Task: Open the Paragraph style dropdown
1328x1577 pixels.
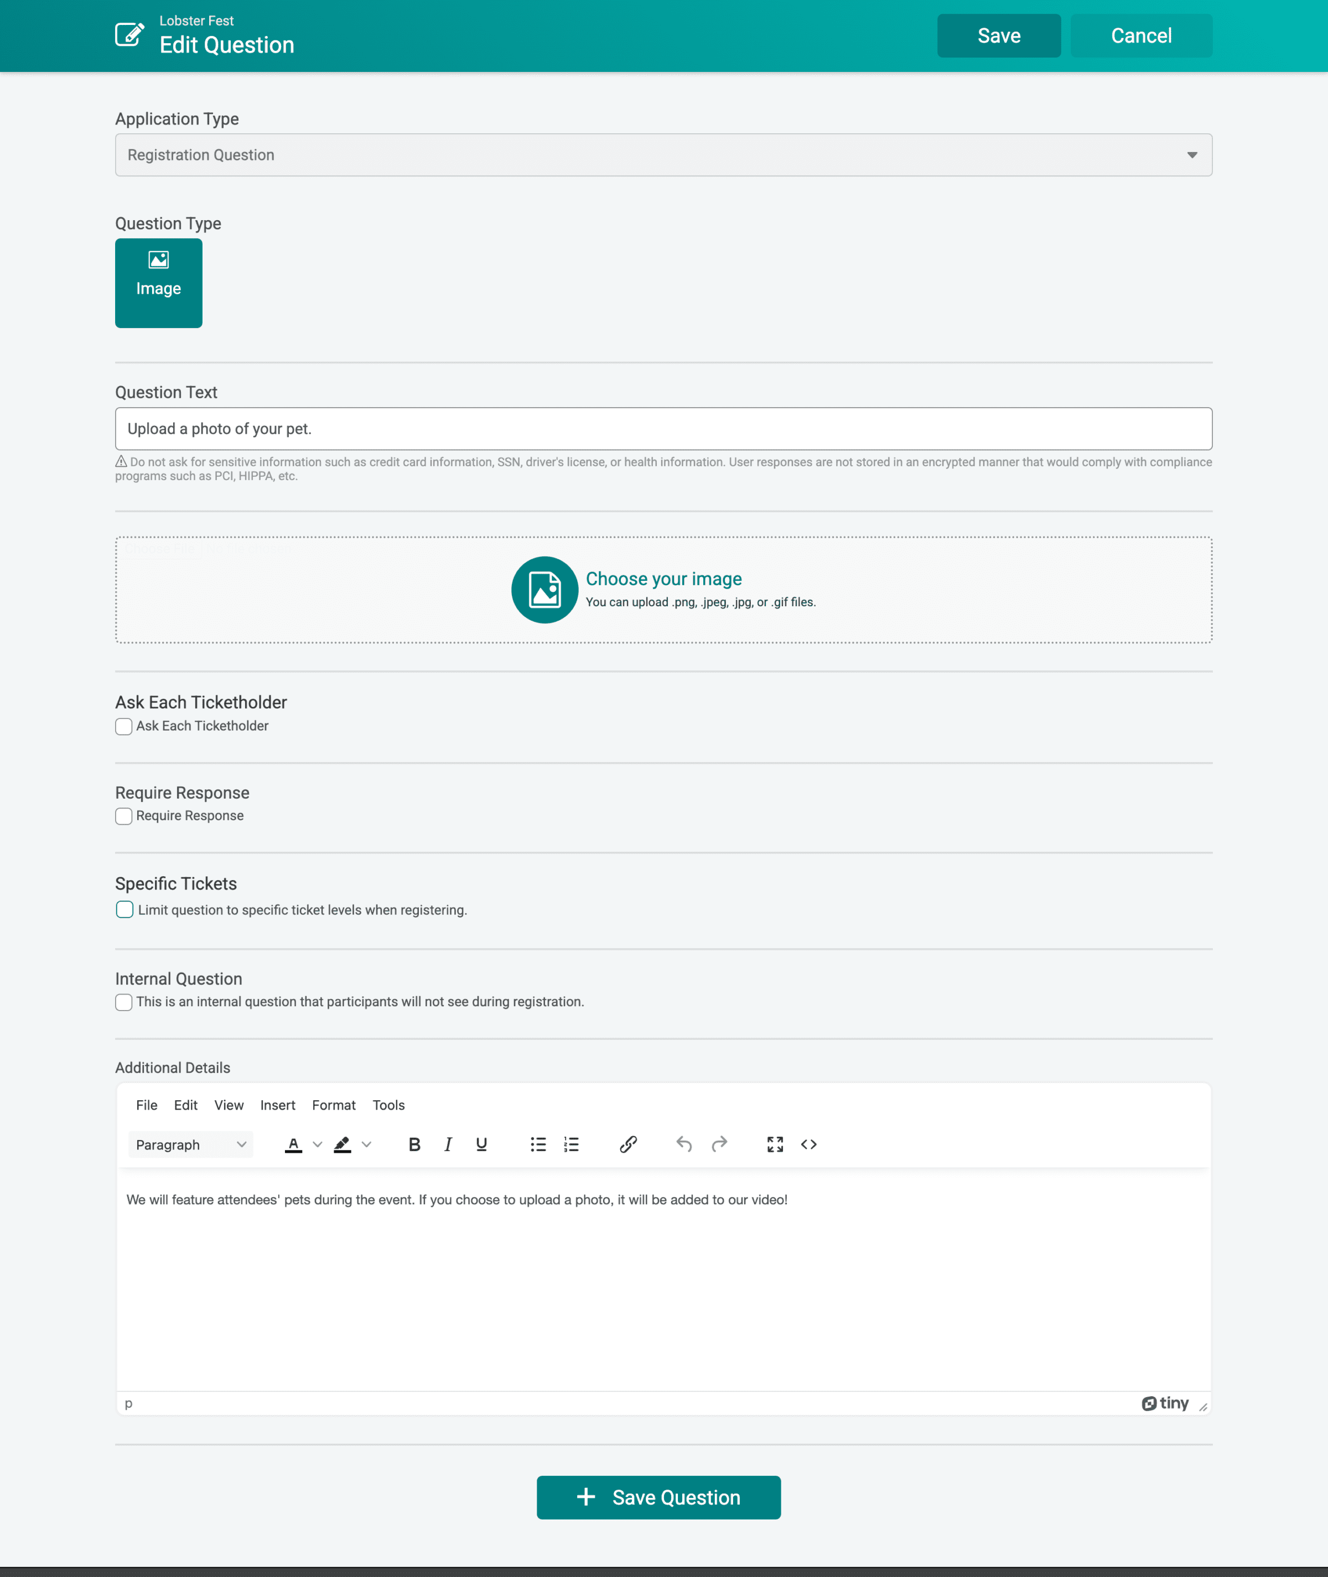Action: 190,1144
